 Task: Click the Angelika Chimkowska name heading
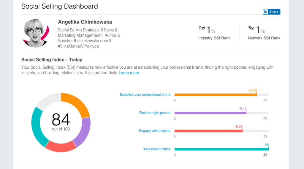pyautogui.click(x=85, y=22)
